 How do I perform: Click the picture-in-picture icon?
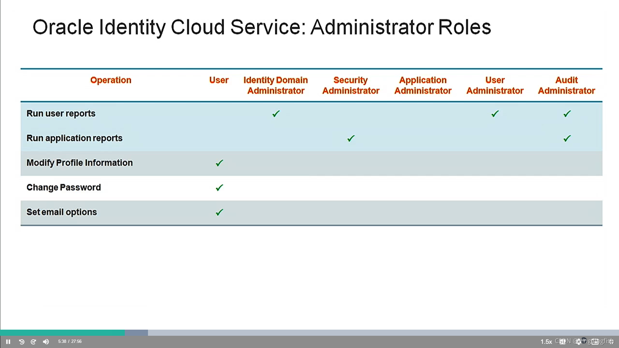pyautogui.click(x=595, y=342)
